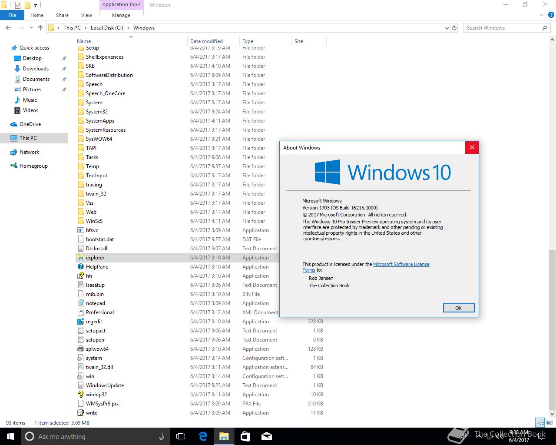Screen dimensions: 556x445
Task: Open Mail app from taskbar
Action: [x=266, y=436]
